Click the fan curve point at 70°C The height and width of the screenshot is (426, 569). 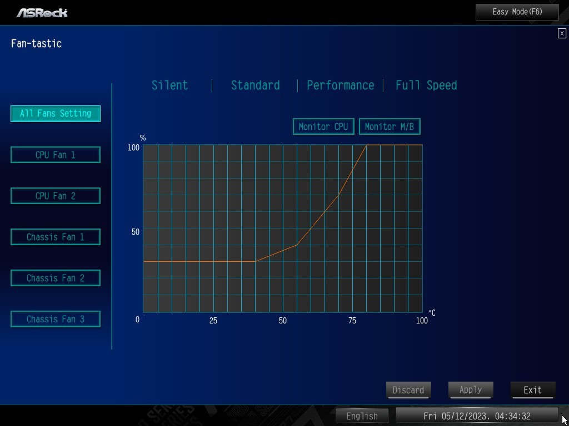pos(338,195)
